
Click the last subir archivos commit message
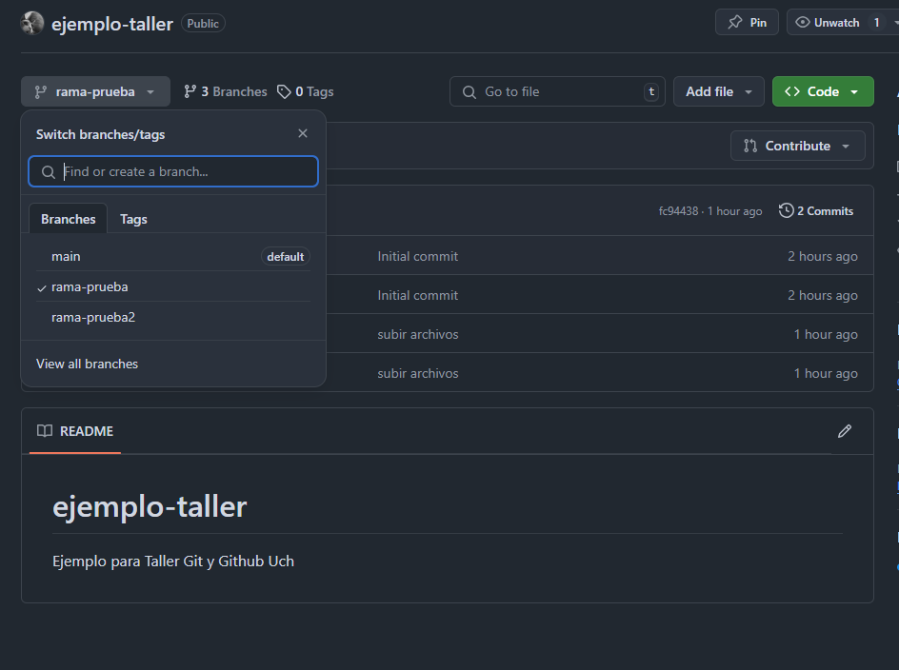pyautogui.click(x=418, y=373)
